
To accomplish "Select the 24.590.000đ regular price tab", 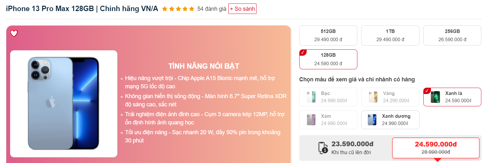I will [x=436, y=148].
